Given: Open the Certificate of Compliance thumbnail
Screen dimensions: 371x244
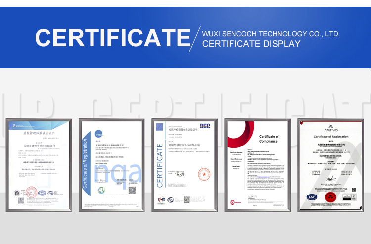Looking at the screenshot, I should 258,165.
